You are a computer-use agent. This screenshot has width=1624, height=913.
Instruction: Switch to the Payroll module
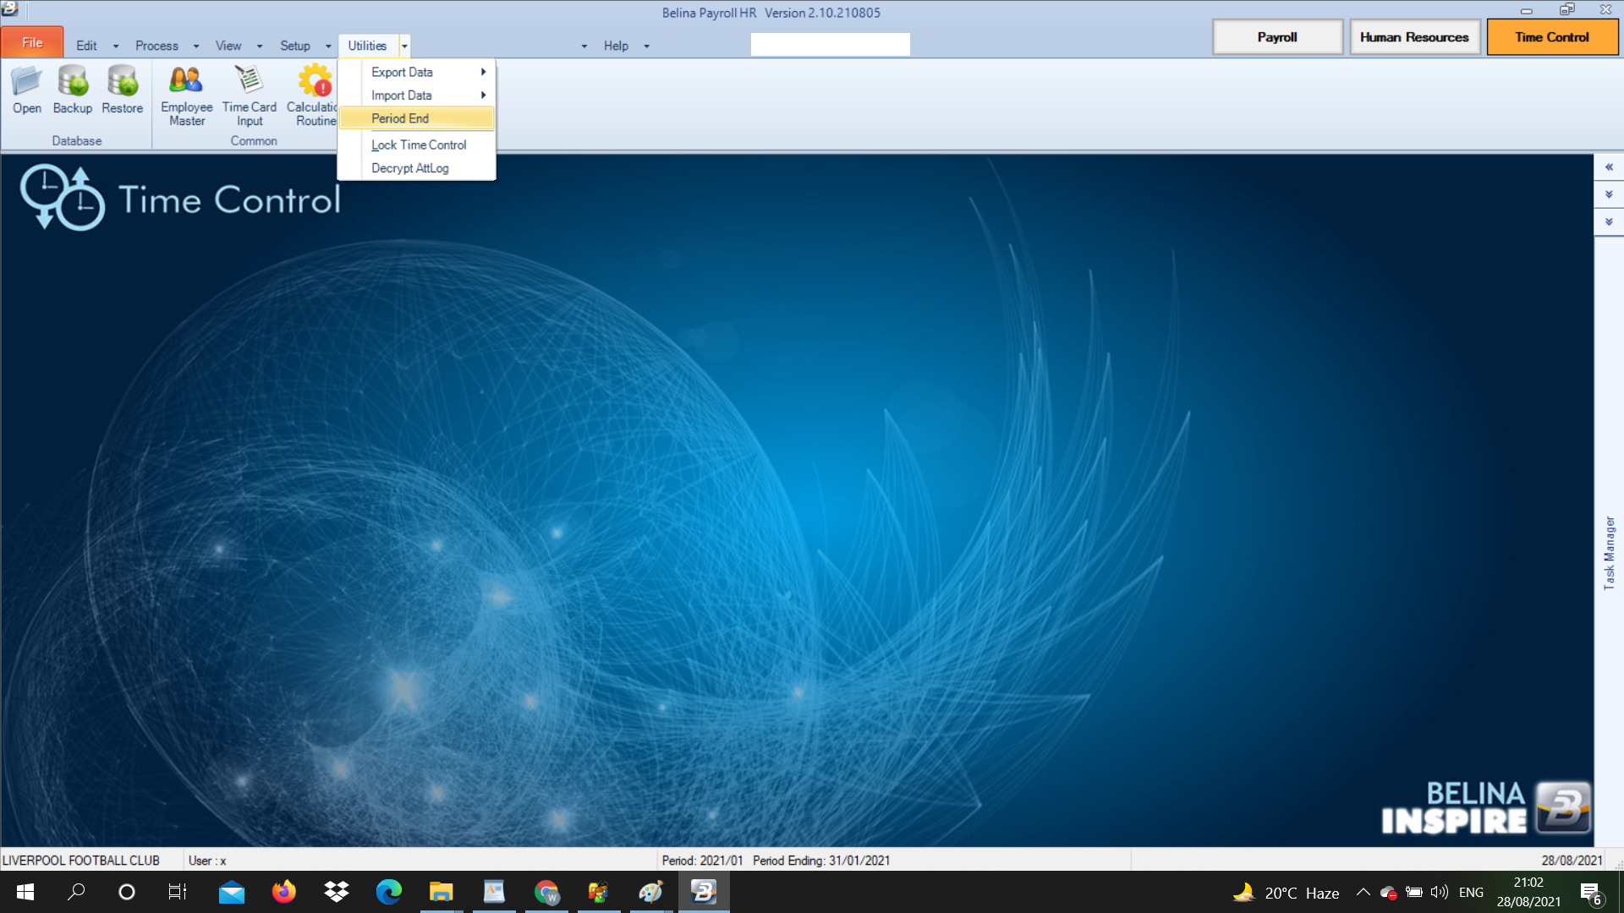[x=1277, y=37]
